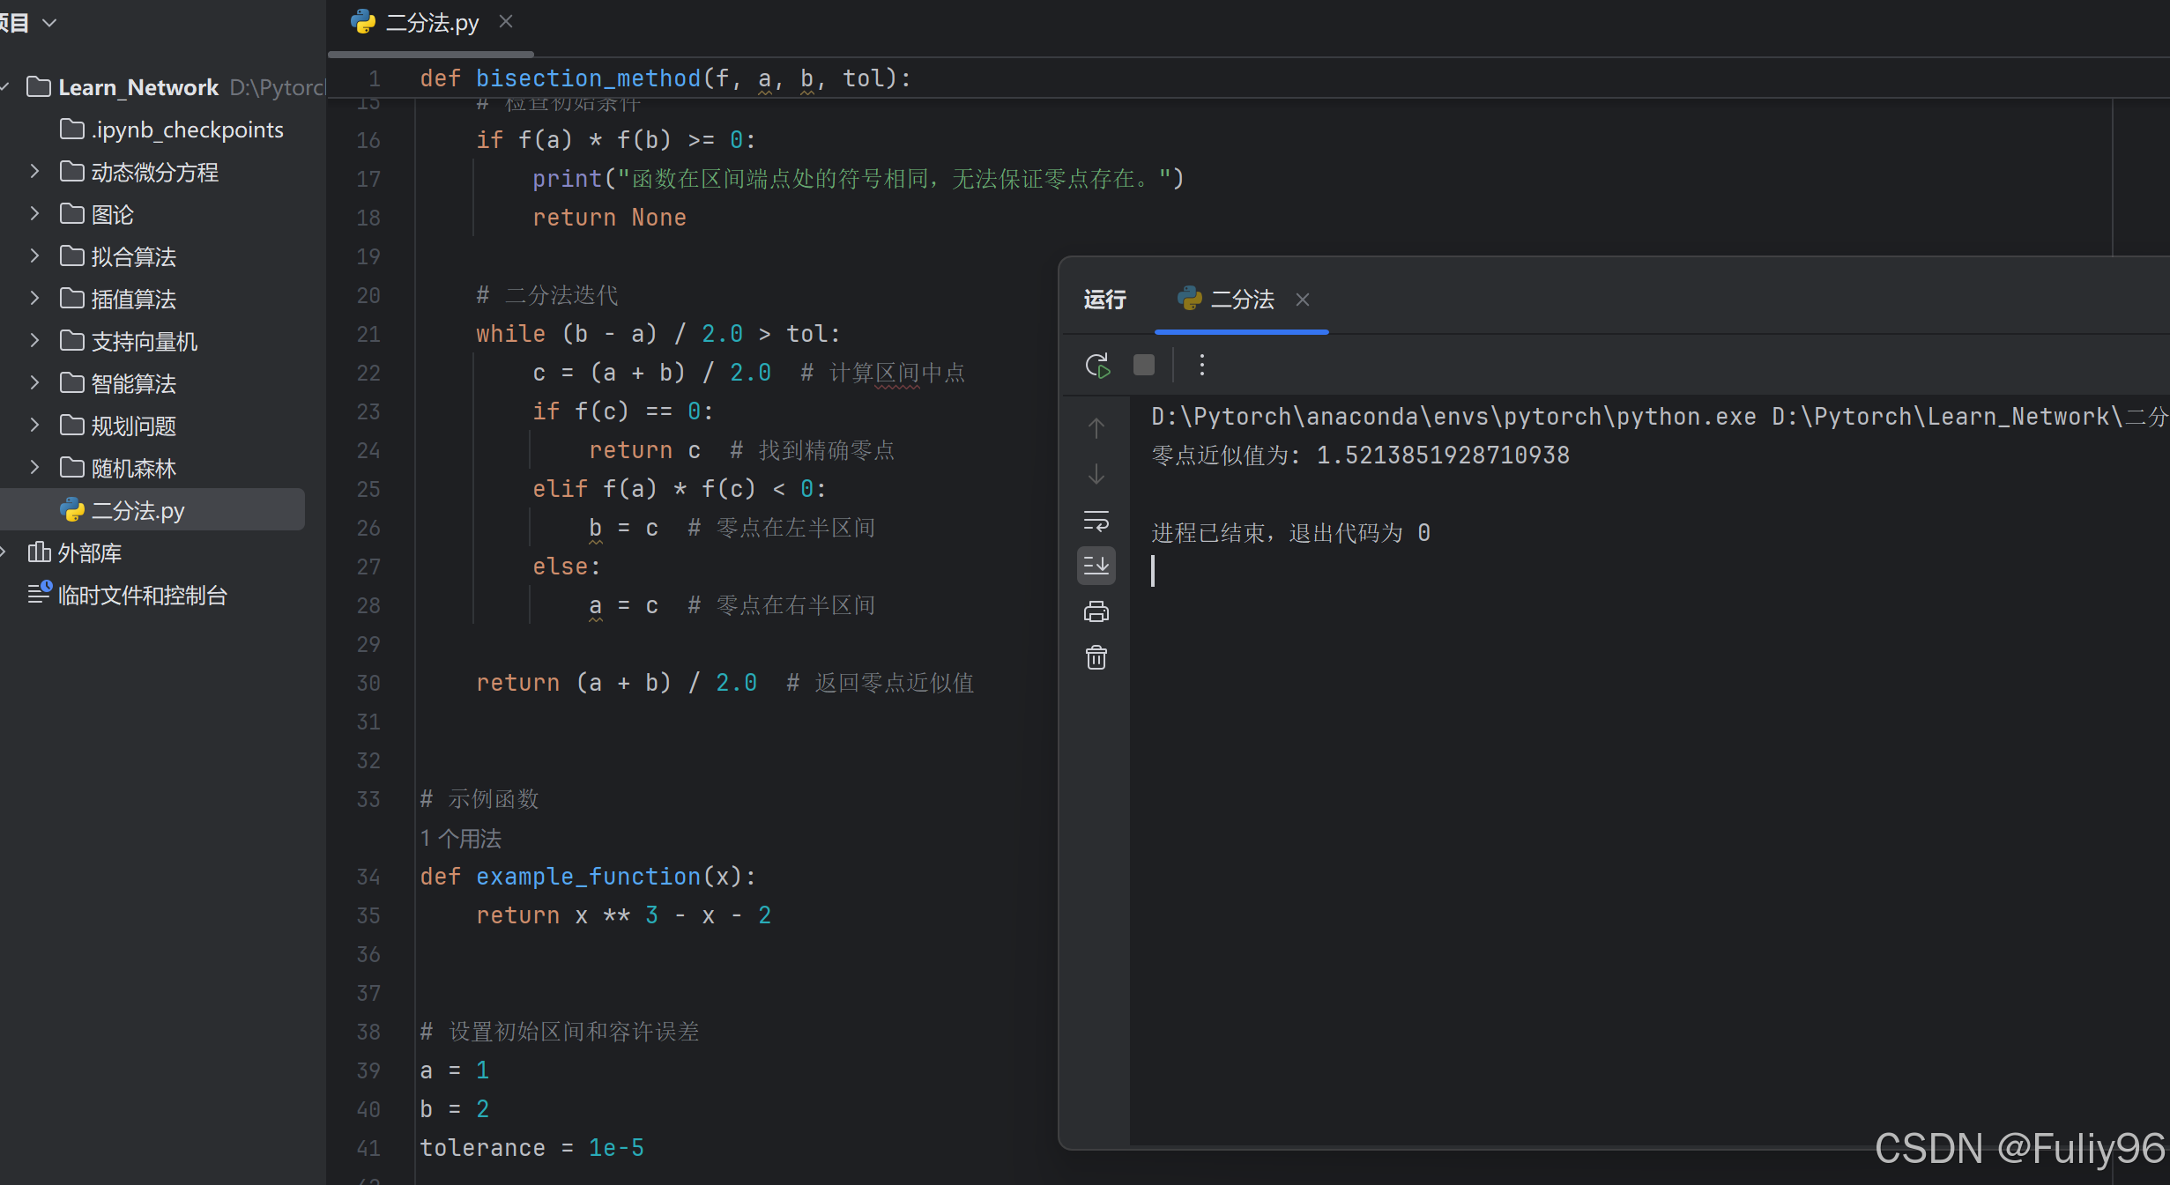Click the 'return x ** 3 - x - 2' line
Viewport: 2170px width, 1185px height.
coord(624,915)
